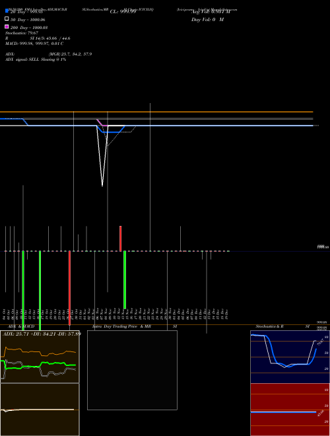Image resolution: width=330 pixels, height=436 pixels.
Task: Click the white 50 Day legend swatch
Action: 7,18
